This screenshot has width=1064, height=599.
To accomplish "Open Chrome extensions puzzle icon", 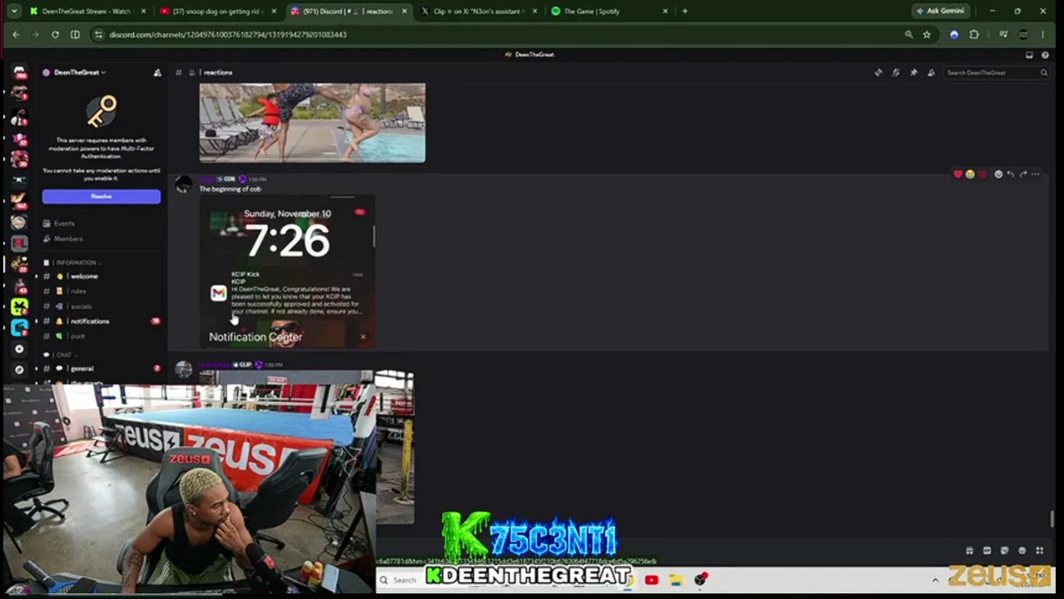I will pyautogui.click(x=974, y=34).
